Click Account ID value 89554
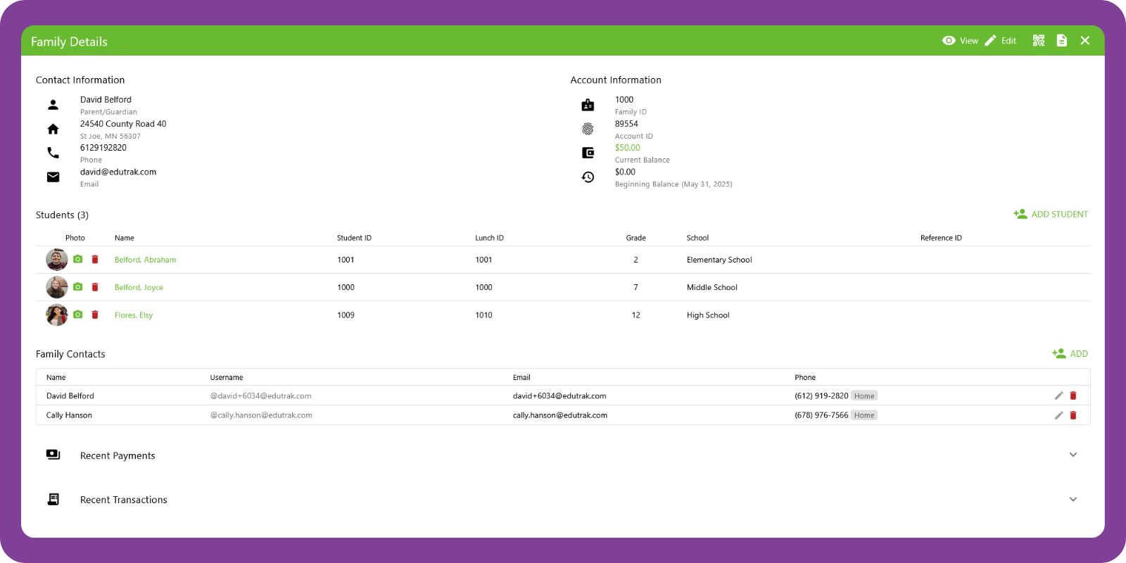Viewport: 1126px width, 563px height. coord(626,124)
